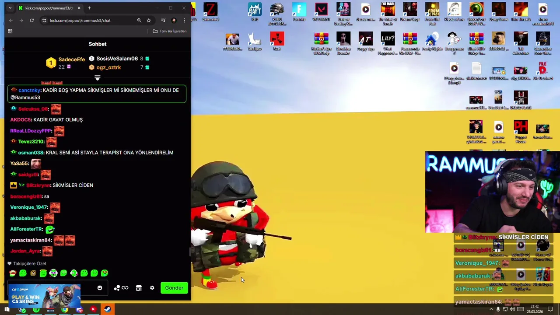Click AKDOC5 username in chat
The width and height of the screenshot is (560, 315).
click(21, 119)
